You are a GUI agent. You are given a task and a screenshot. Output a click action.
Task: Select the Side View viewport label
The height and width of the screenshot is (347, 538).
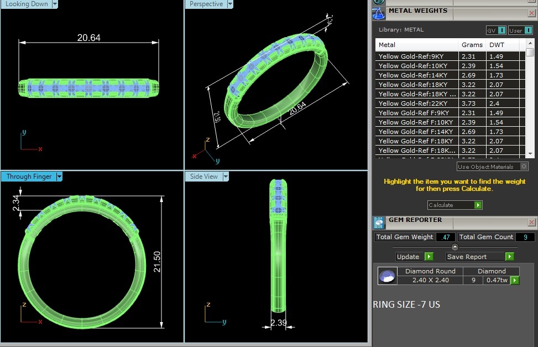pos(204,177)
